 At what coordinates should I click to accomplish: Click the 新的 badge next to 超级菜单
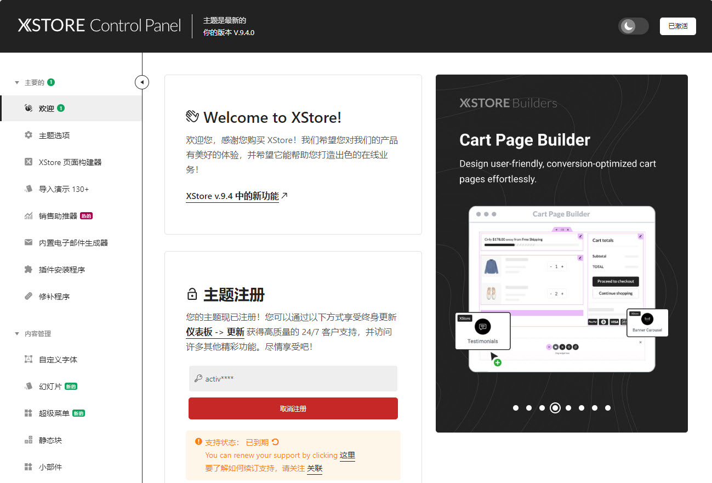[x=79, y=413]
